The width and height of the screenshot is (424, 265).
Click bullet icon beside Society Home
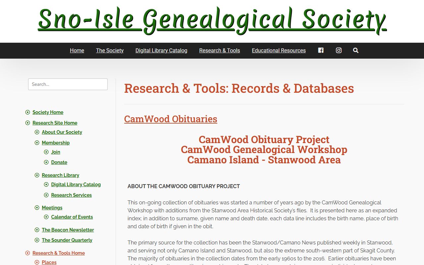[27, 112]
